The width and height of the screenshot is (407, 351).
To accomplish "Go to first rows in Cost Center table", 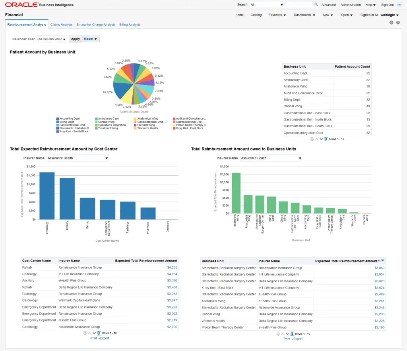I will click(85, 333).
